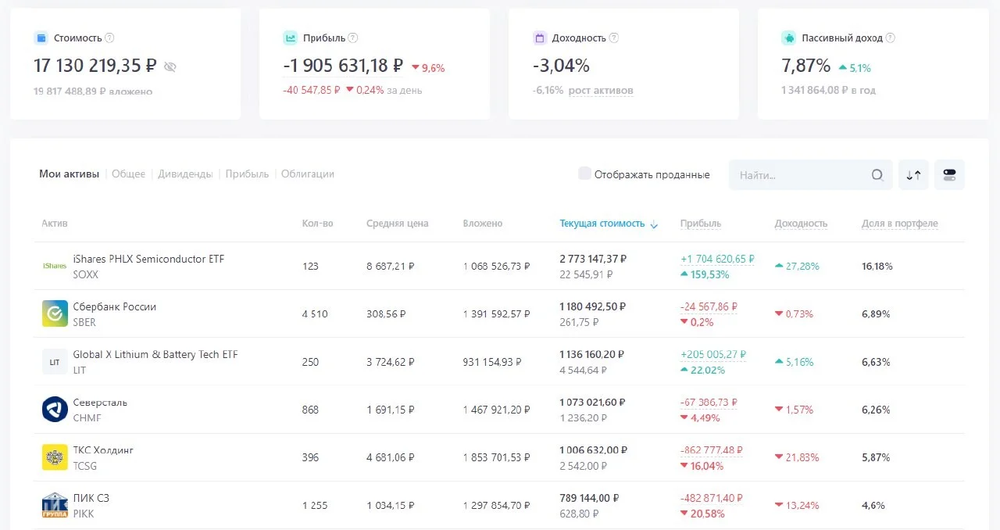Screen dimensions: 1000x530
Task: Click the green 5,1% indicator
Action: click(855, 68)
